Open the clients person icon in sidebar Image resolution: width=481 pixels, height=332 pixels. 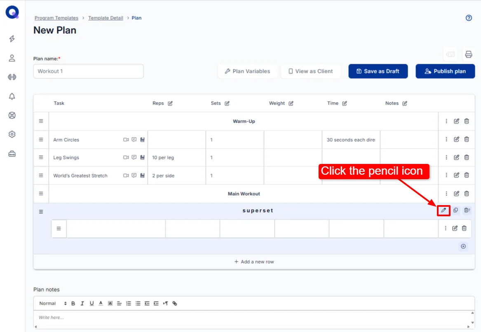point(12,58)
